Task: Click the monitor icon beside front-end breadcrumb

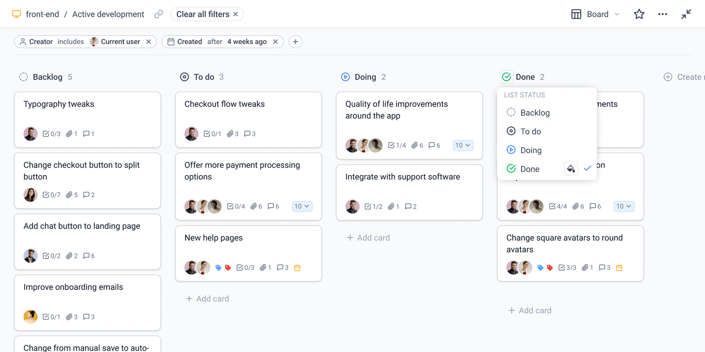Action: click(x=17, y=14)
